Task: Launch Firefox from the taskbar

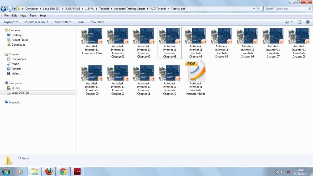Action: (49, 171)
